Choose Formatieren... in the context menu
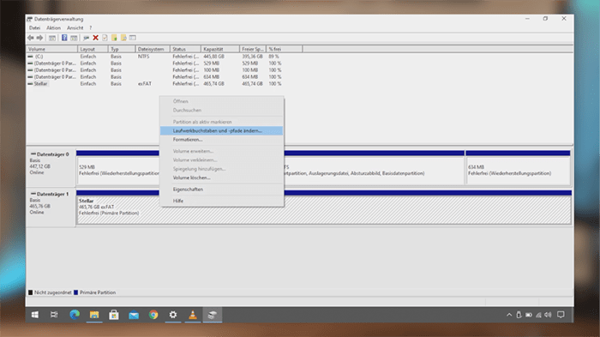 coord(221,140)
